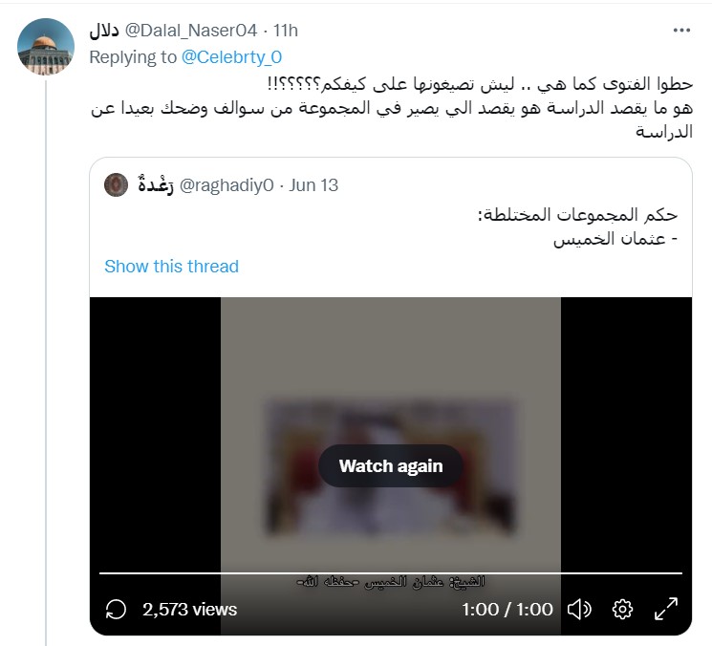Click the quoted tweet display name رَغْدةْ

coord(156,184)
